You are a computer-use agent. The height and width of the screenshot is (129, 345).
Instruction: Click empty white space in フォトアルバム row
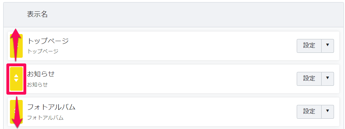176,112
